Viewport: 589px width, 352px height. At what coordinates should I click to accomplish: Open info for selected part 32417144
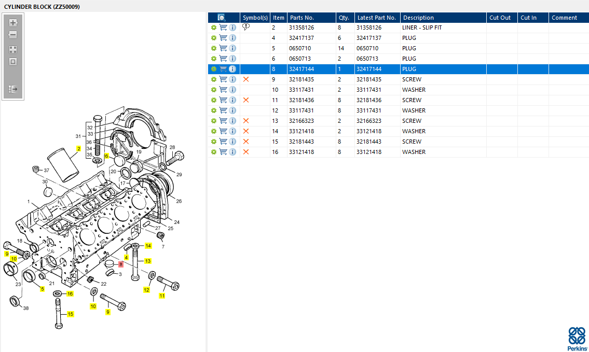(x=232, y=69)
